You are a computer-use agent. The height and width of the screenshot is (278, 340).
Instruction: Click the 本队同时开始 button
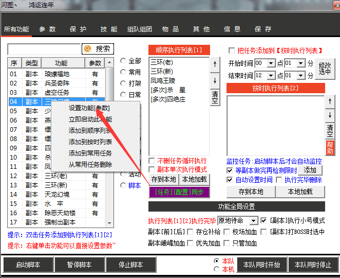[x=261, y=265]
